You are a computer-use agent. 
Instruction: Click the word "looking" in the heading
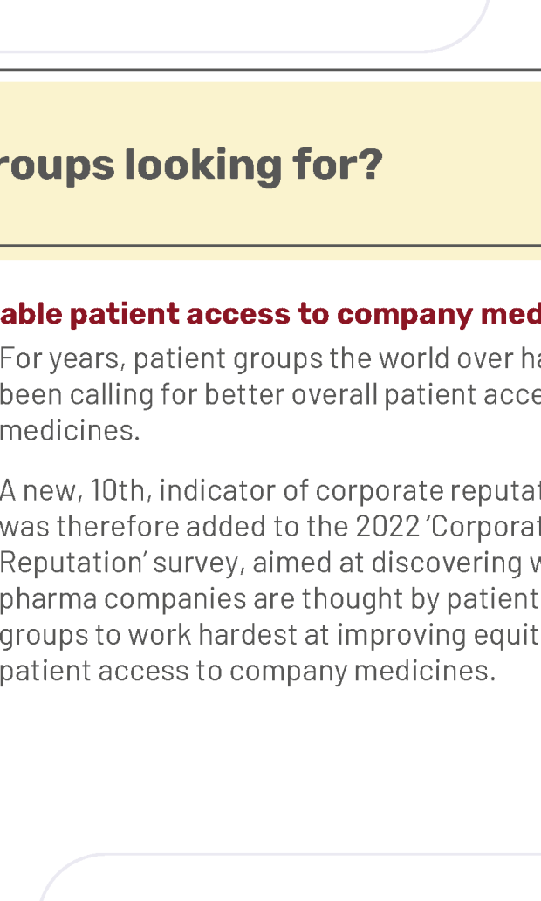click(203, 166)
